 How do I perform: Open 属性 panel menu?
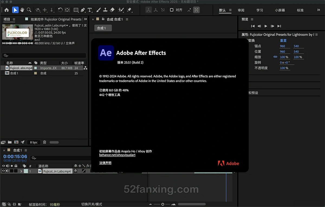pyautogui.click(x=316, y=35)
